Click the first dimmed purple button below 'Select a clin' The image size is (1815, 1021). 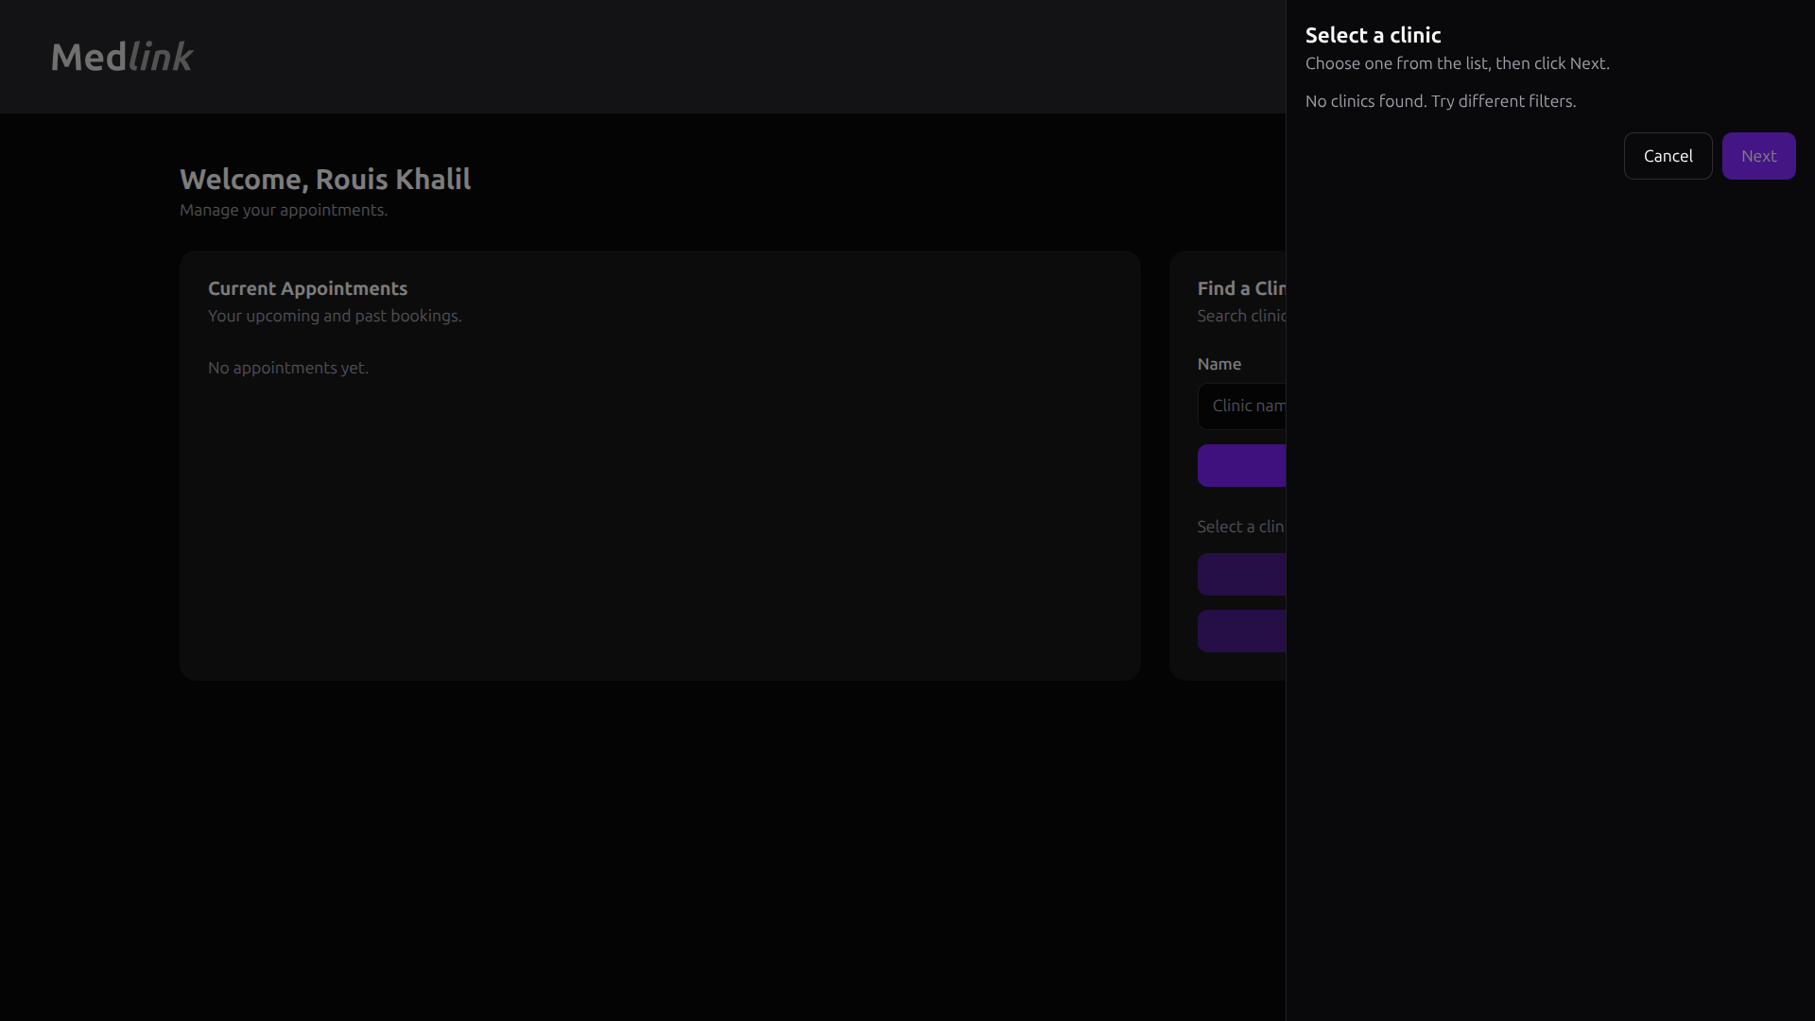click(1241, 575)
